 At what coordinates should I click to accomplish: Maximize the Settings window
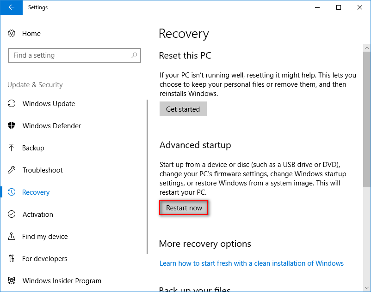point(339,7)
